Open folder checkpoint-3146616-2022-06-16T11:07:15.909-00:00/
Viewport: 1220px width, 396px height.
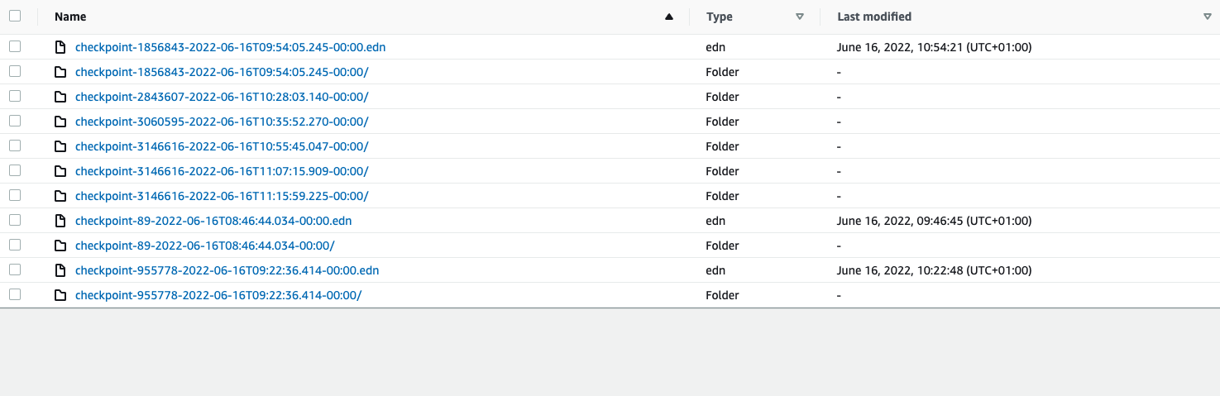tap(222, 171)
